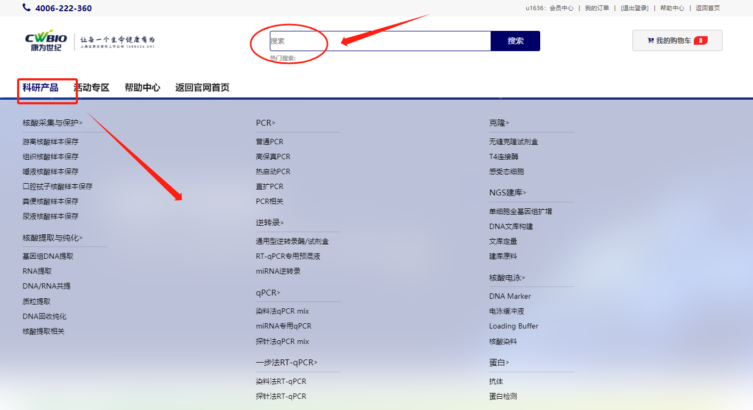Open the 帮助中心 main navigation item
Screen dimensions: 753x410
click(142, 88)
